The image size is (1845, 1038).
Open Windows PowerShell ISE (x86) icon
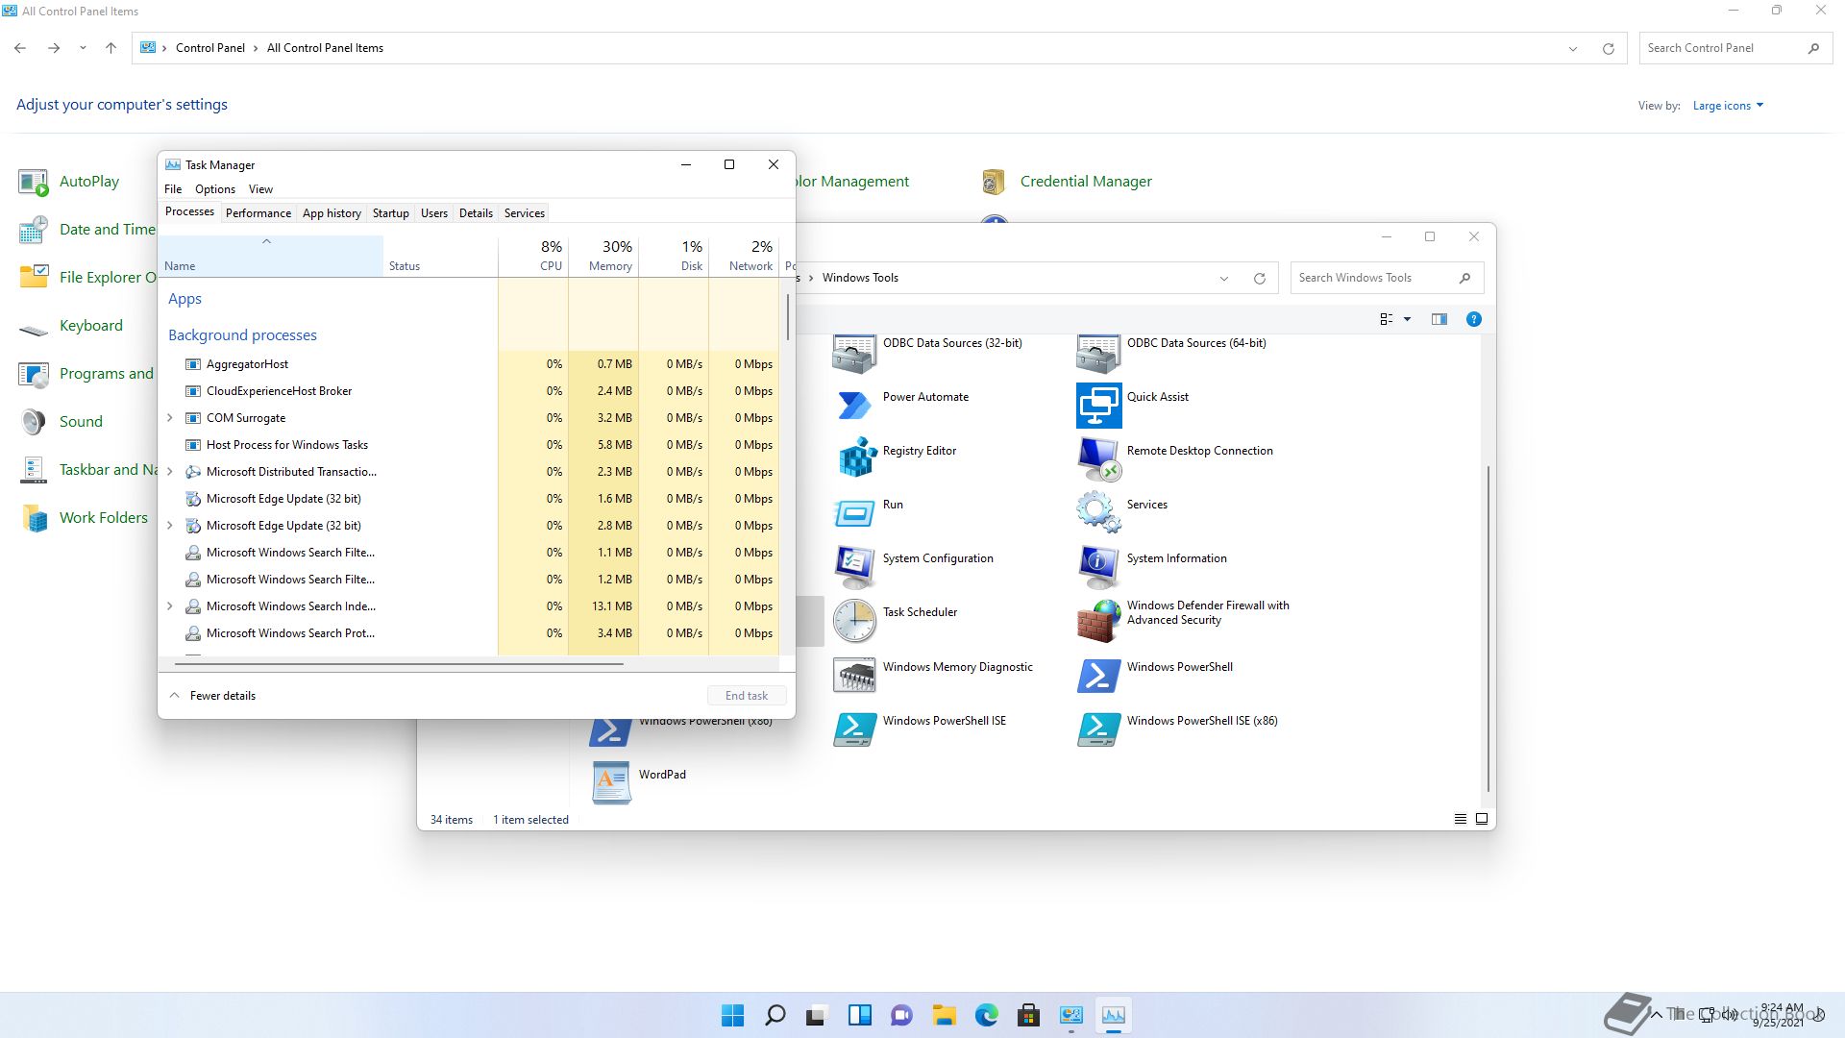tap(1098, 729)
